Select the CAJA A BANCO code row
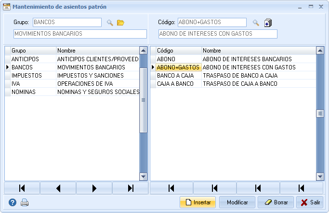The height and width of the screenshot is (213, 329). [x=233, y=84]
